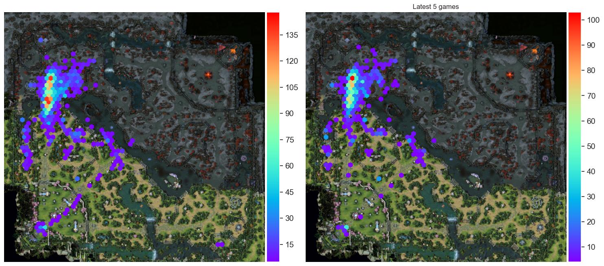Screen dimensions: 604x266
Task: Click the purple ring rune icon on left map
Action: click(244, 158)
